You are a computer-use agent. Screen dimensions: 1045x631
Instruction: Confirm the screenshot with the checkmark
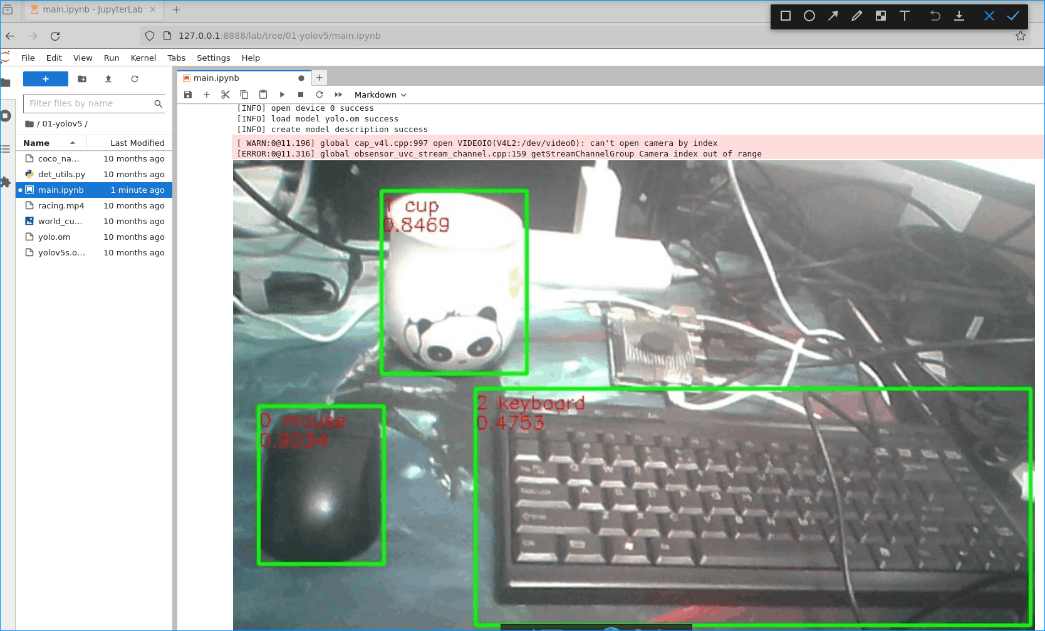coord(1013,16)
